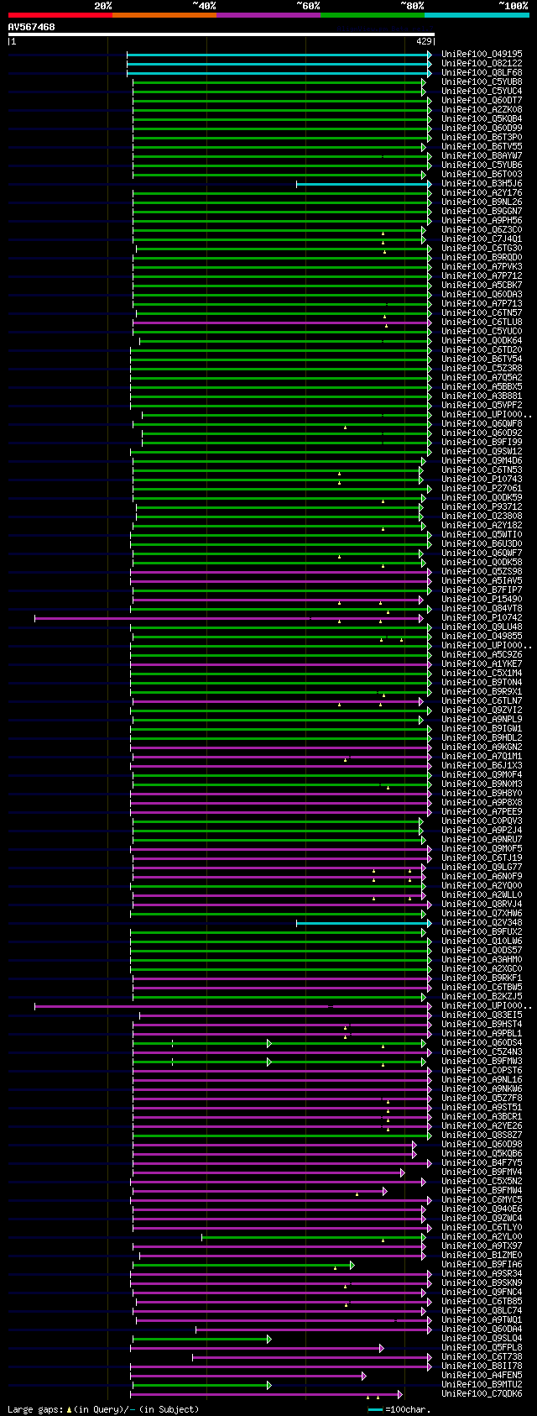Click label UniRef100_P27061
Viewport: 537px width, 1416px height.
click(482, 488)
